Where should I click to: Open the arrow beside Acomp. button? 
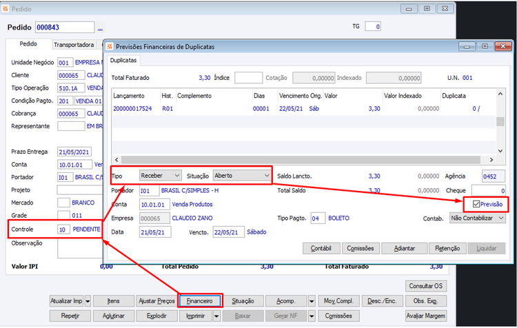pos(312,301)
